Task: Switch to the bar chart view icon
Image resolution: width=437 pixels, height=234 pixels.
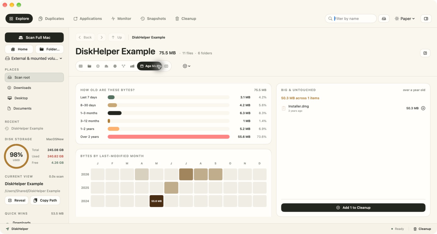Action: click(132, 66)
